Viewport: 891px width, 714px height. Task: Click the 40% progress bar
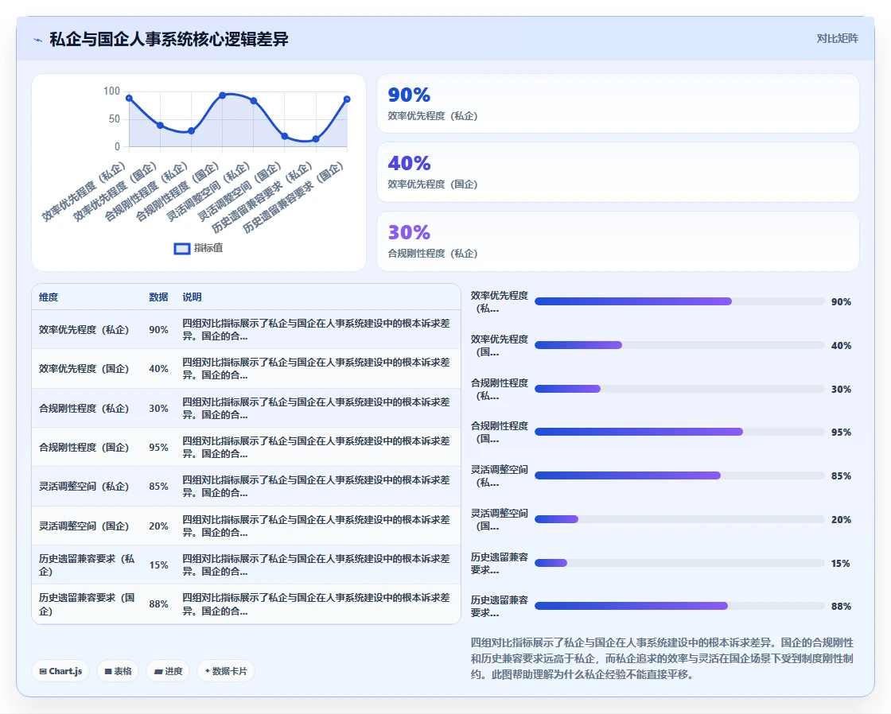pyautogui.click(x=679, y=345)
